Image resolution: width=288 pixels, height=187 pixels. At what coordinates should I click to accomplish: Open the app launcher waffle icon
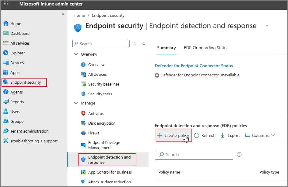[6, 3]
